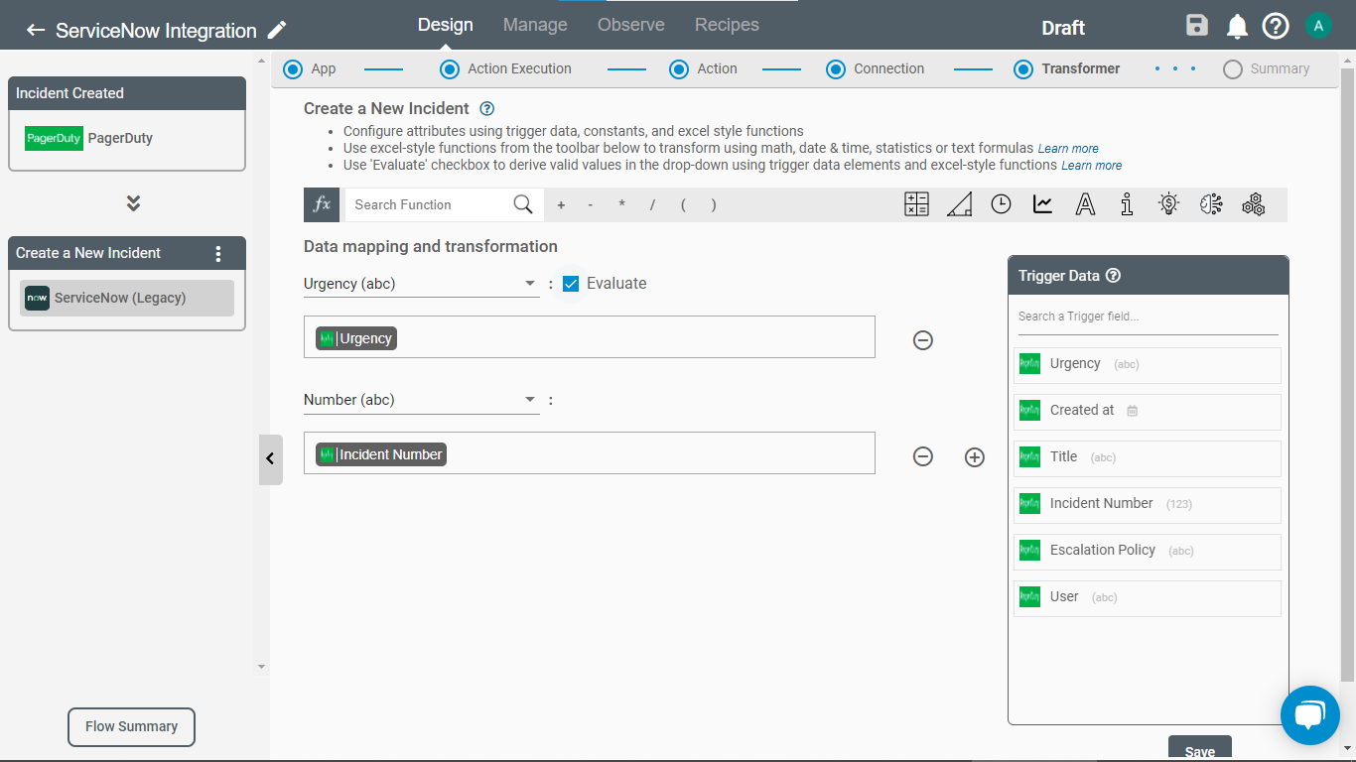This screenshot has height=762, width=1356.
Task: Open statistics functions chart icon
Action: pyautogui.click(x=1042, y=204)
